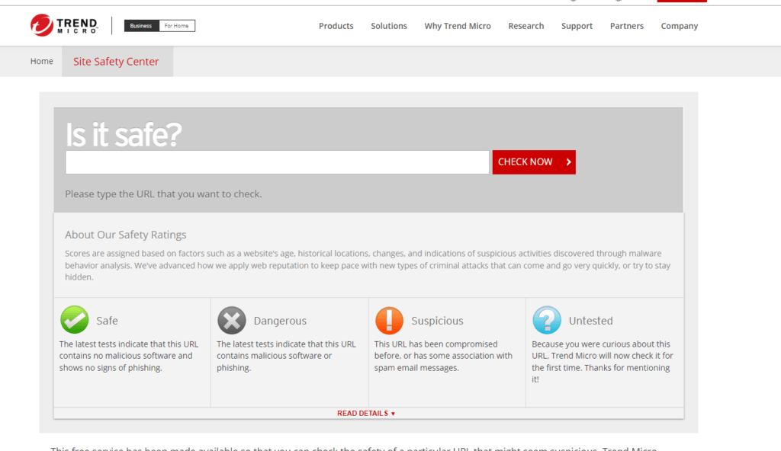Go to Home breadcrumb link
The image size is (781, 451).
point(42,61)
